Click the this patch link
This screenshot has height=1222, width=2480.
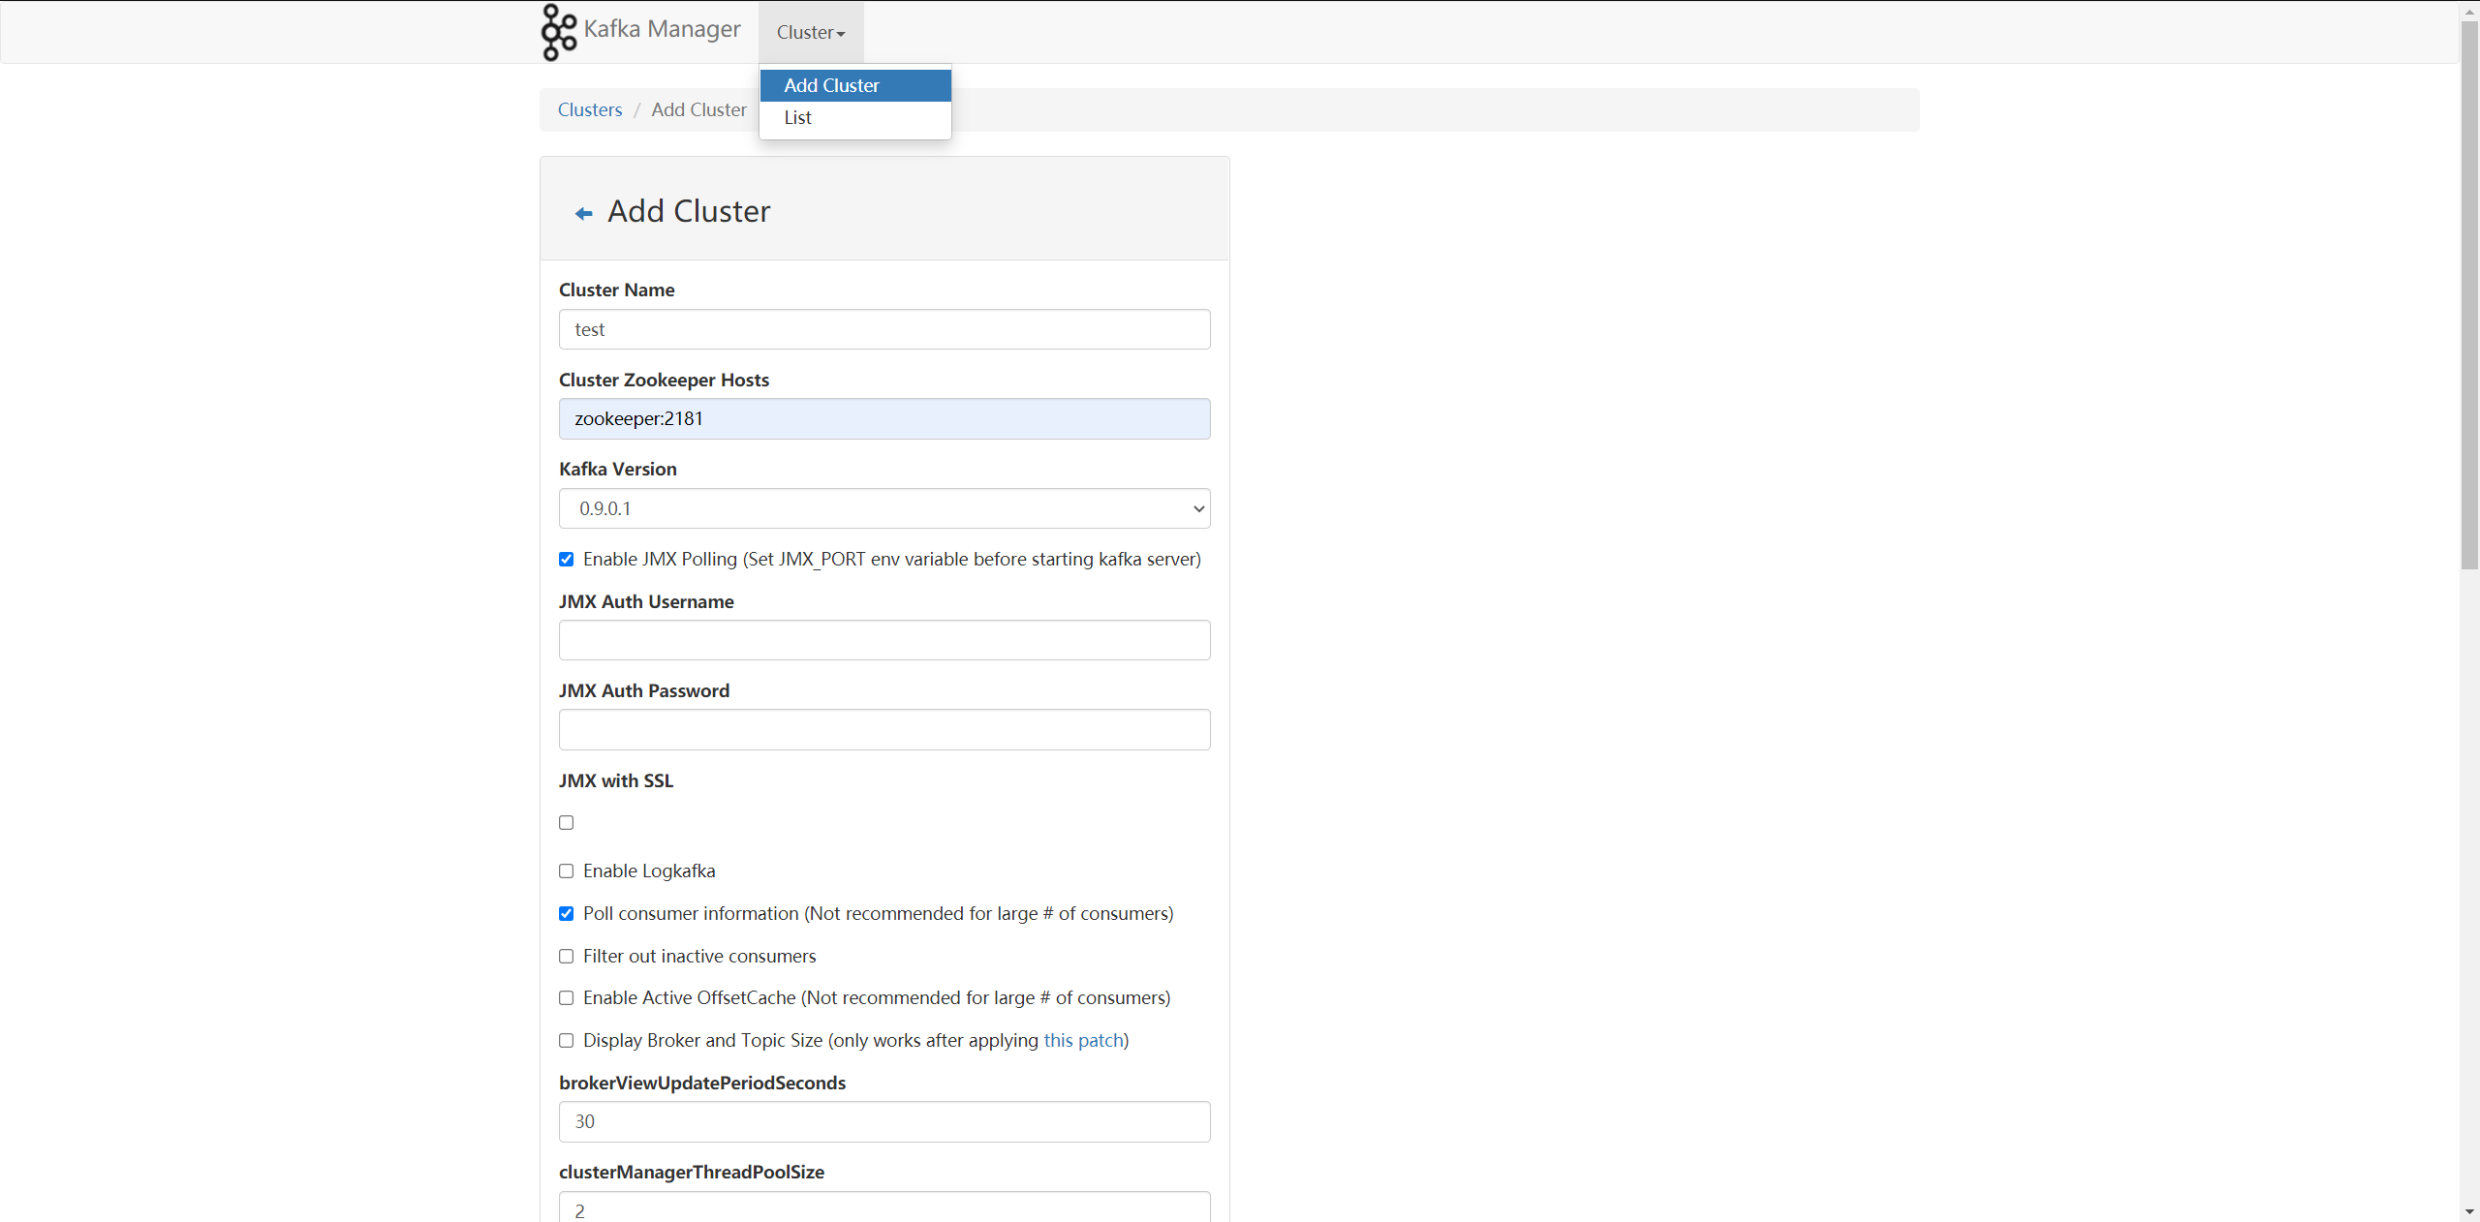tap(1083, 1040)
